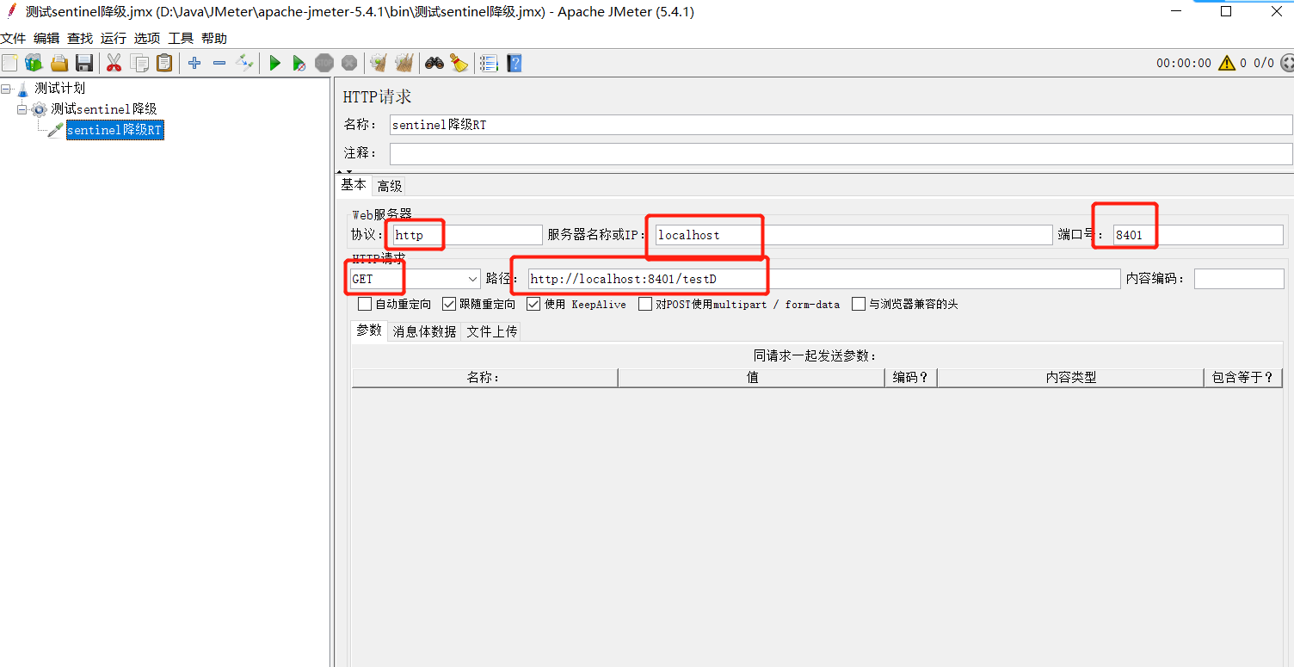Click the Open file folder icon
This screenshot has height=667, width=1294.
(59, 63)
